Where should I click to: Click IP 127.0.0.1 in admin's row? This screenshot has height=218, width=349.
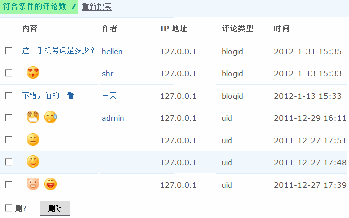178,118
